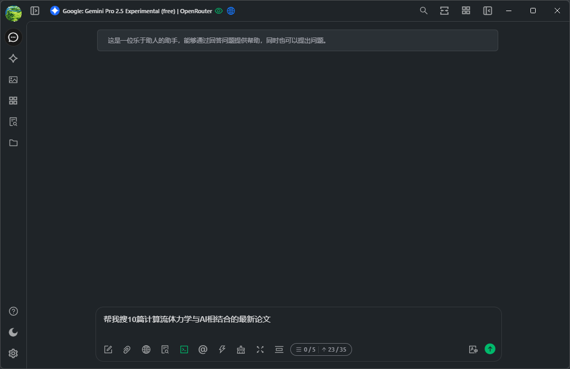This screenshot has height=369, width=570.
Task: Open Settings from the sidebar gear
Action: (x=14, y=353)
